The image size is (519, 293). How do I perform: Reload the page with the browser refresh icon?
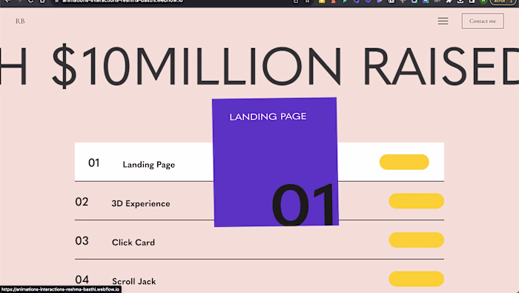pyautogui.click(x=30, y=1)
